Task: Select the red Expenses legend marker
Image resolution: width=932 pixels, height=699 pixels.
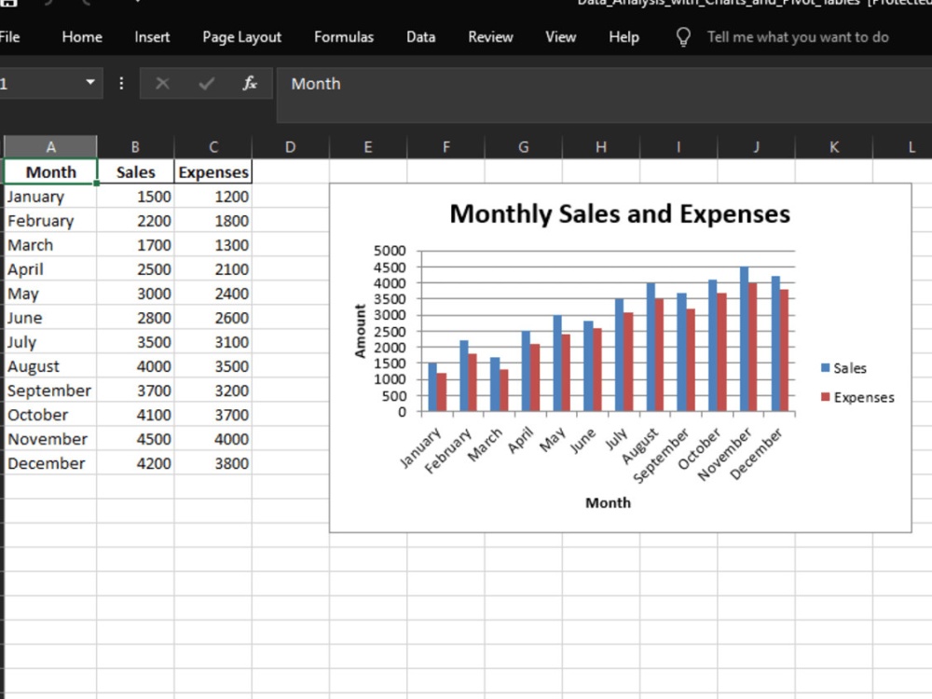Action: click(x=825, y=397)
